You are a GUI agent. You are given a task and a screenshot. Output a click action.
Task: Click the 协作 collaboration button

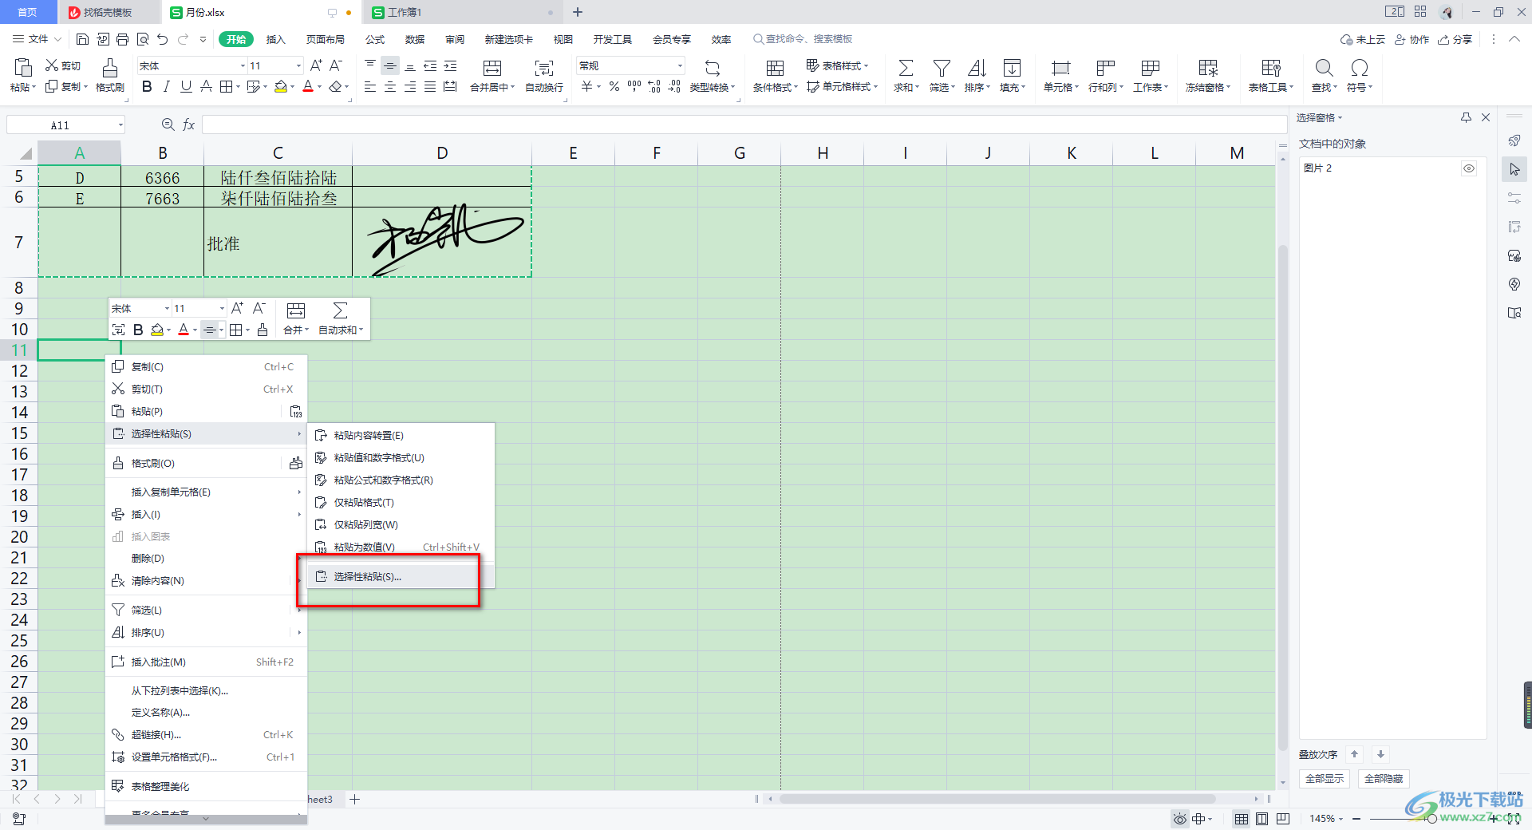[x=1412, y=39]
